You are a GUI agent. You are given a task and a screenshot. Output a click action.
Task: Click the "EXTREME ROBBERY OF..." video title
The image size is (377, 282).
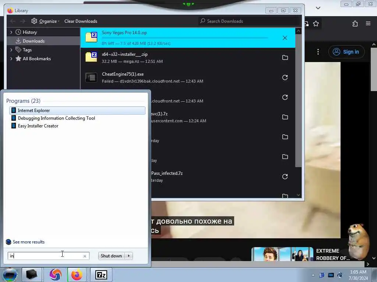[x=333, y=254]
